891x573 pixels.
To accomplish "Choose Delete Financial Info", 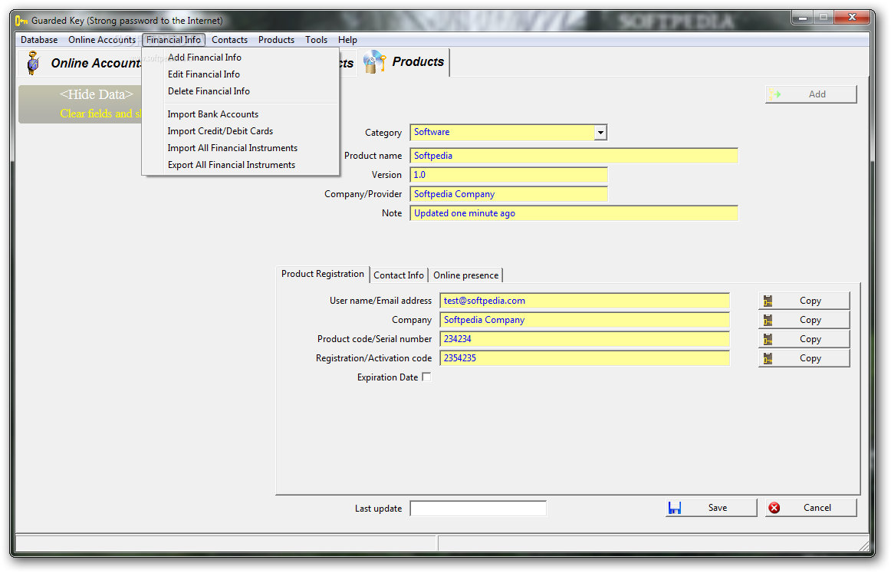I will [x=240, y=91].
